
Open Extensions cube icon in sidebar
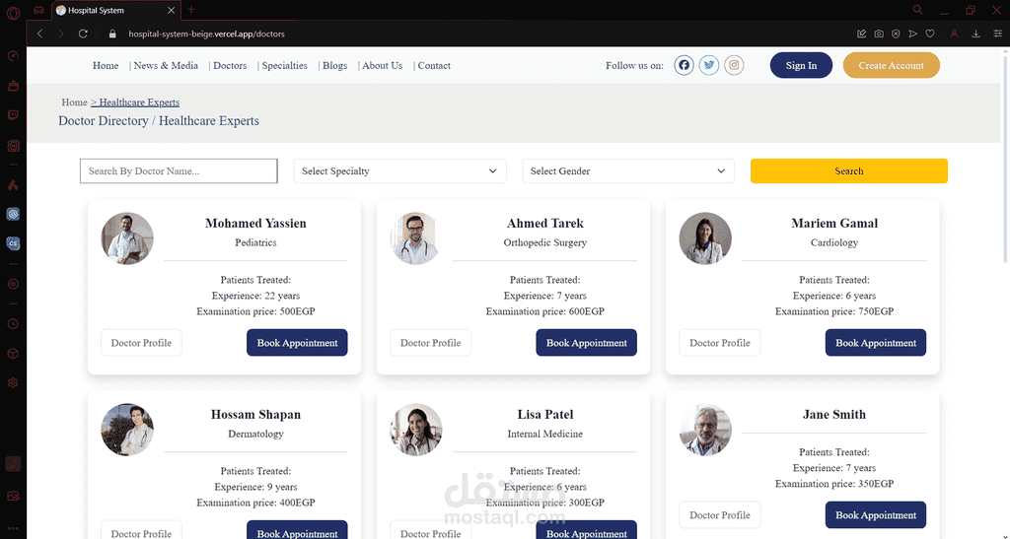13,354
